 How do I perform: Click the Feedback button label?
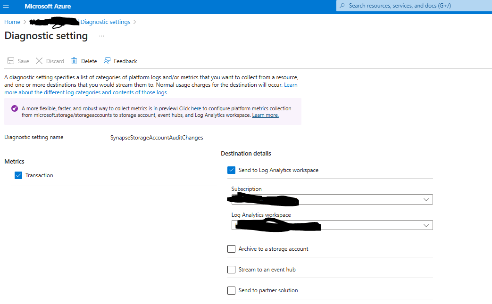(125, 61)
